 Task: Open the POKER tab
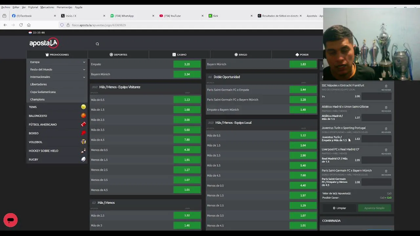[302, 54]
